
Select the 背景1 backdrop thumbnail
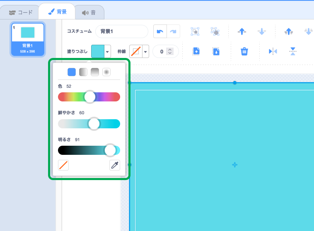coord(28,39)
